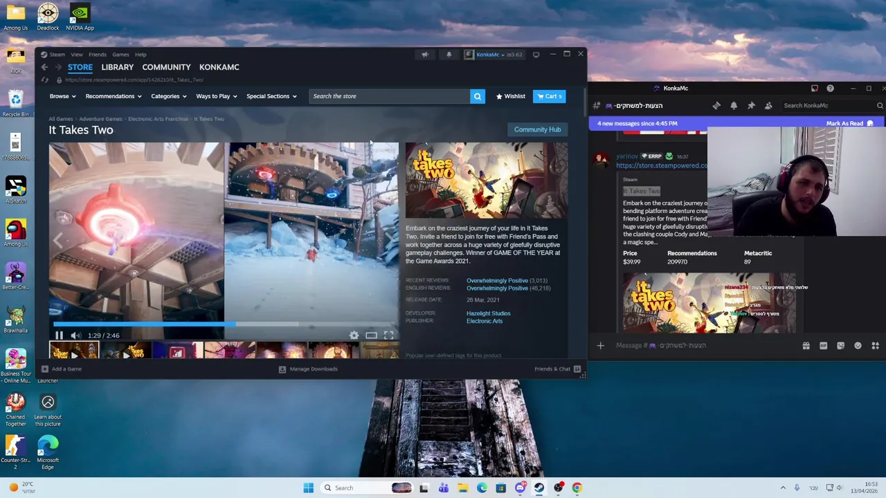This screenshot has height=498, width=886.
Task: Enter fullscreen on the trailer video
Action: point(388,335)
